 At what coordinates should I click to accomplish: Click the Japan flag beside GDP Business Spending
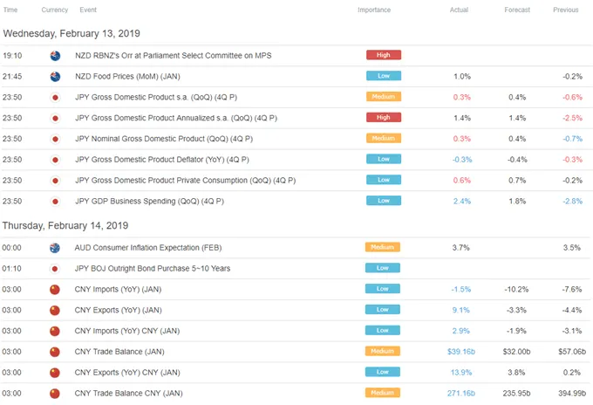coord(55,202)
